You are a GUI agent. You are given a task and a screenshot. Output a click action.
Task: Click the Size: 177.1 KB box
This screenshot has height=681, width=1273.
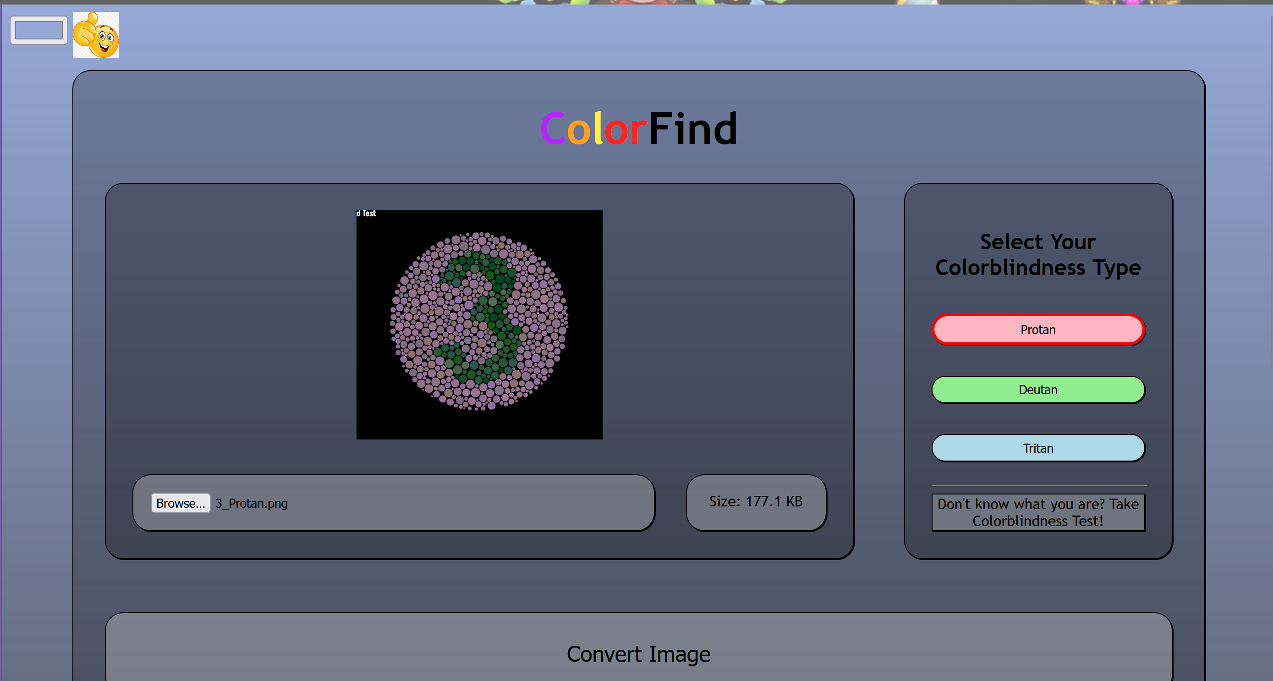[x=756, y=502]
